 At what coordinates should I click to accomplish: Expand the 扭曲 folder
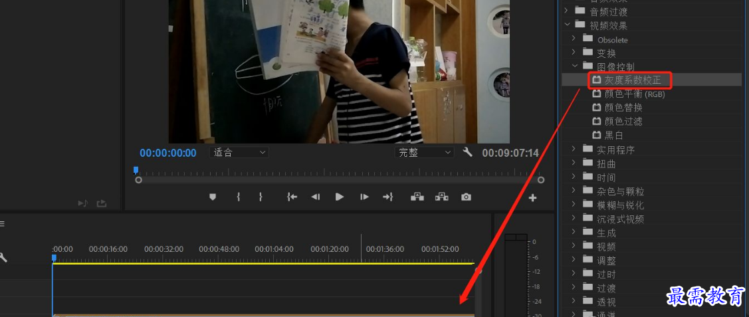574,163
